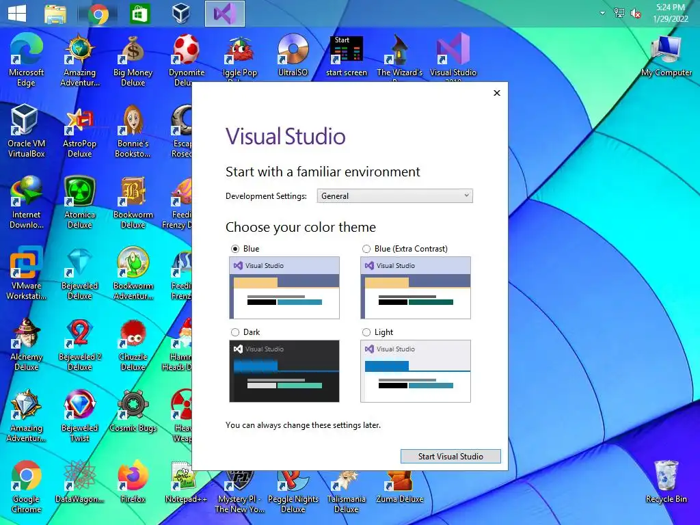Image resolution: width=700 pixels, height=525 pixels.
Task: Pick the Light theme radio button
Action: coord(366,332)
